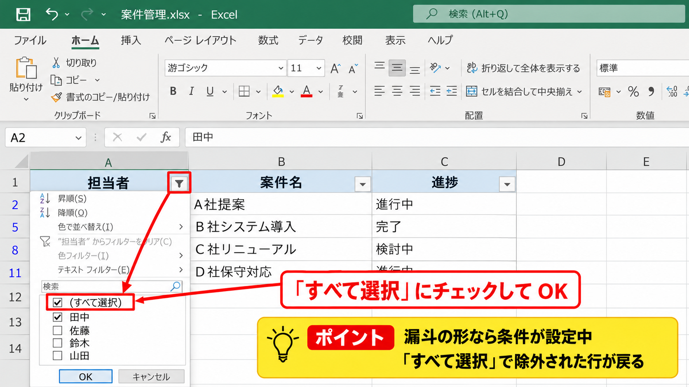Toggle Italic formatting
The height and width of the screenshot is (387, 689).
pos(191,91)
